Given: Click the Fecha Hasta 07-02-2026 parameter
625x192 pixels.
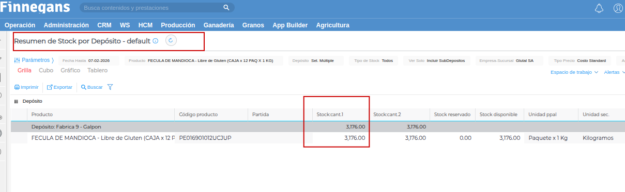Looking at the screenshot, I should (x=88, y=60).
